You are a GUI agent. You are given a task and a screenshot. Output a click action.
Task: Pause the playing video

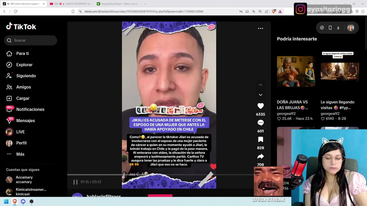point(75,182)
